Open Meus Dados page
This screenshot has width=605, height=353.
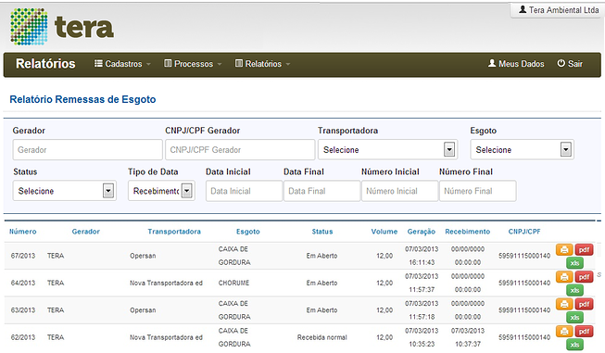tap(516, 64)
